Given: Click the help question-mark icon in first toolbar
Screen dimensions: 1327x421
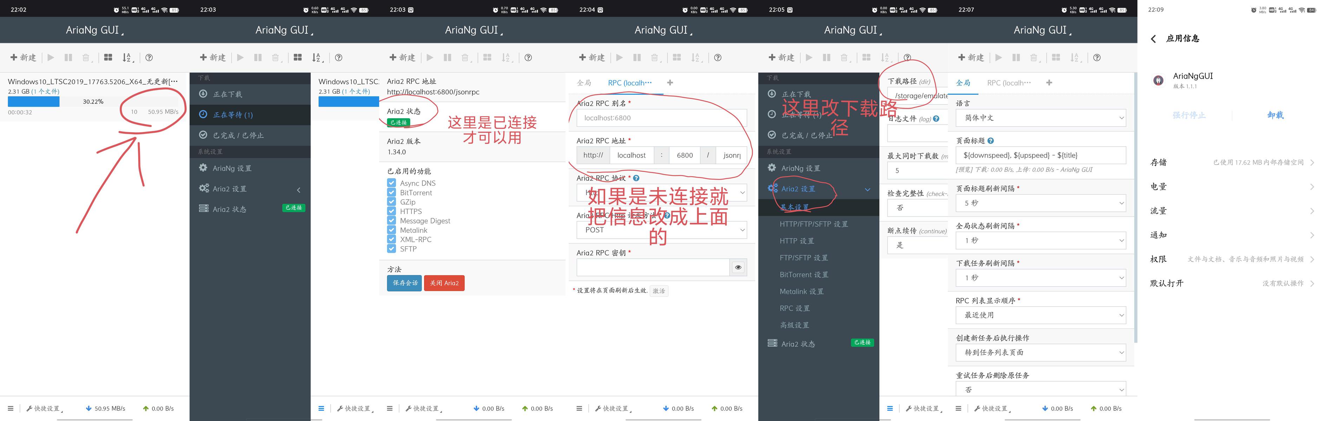Looking at the screenshot, I should point(149,58).
